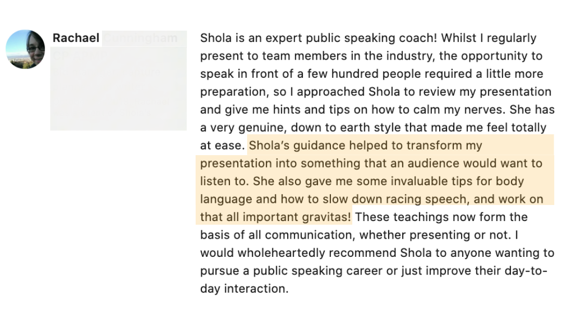562x315 pixels.
Task: Click the blurred surname beside Rachael
Action: point(140,38)
